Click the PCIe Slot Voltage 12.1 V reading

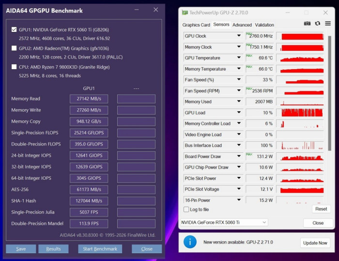pos(260,189)
